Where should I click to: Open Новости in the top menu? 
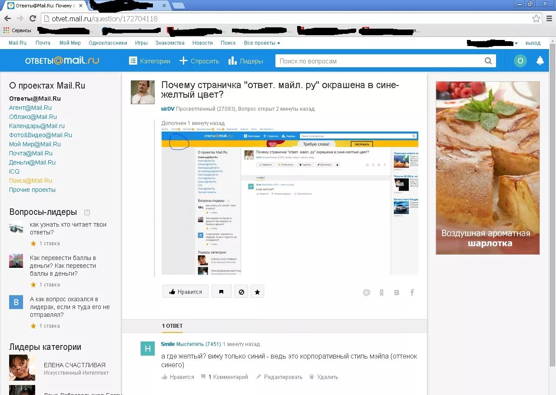(202, 43)
